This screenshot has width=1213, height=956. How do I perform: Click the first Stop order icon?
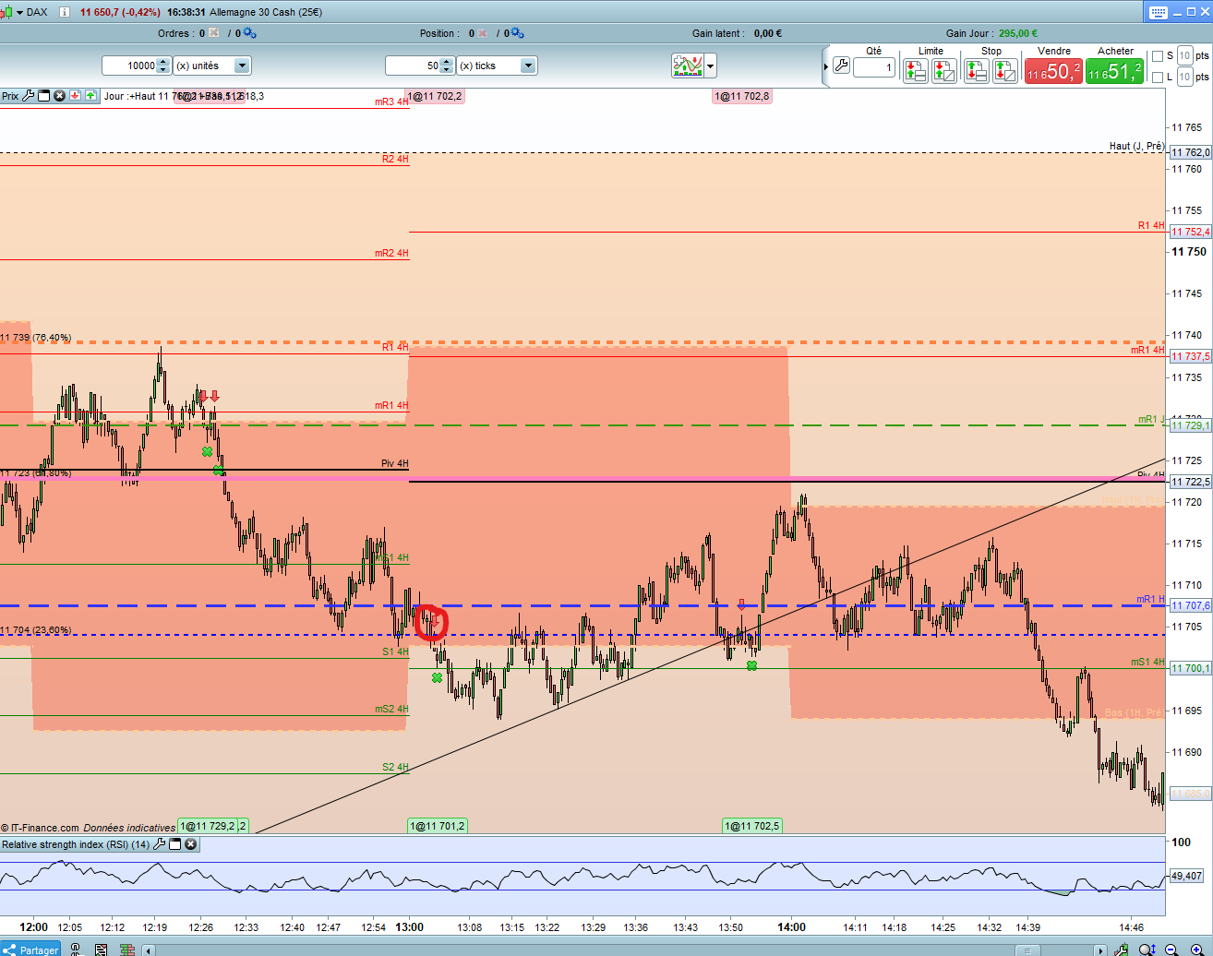pyautogui.click(x=977, y=70)
